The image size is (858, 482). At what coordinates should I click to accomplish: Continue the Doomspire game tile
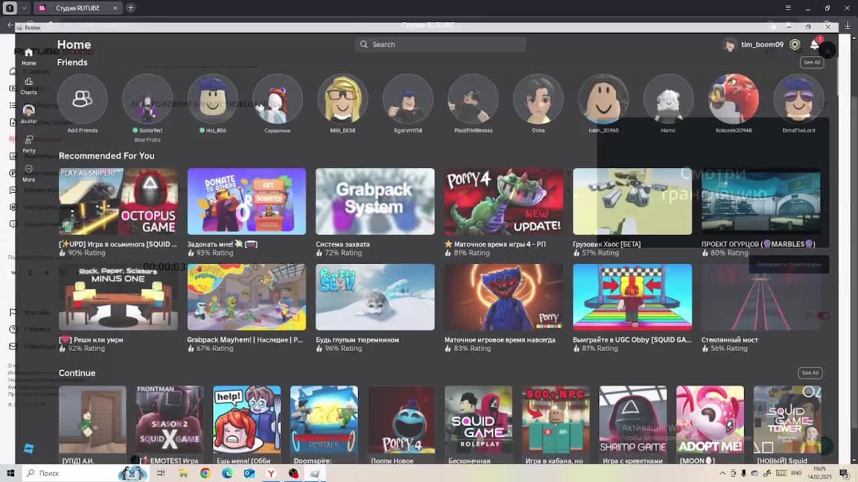pos(324,420)
